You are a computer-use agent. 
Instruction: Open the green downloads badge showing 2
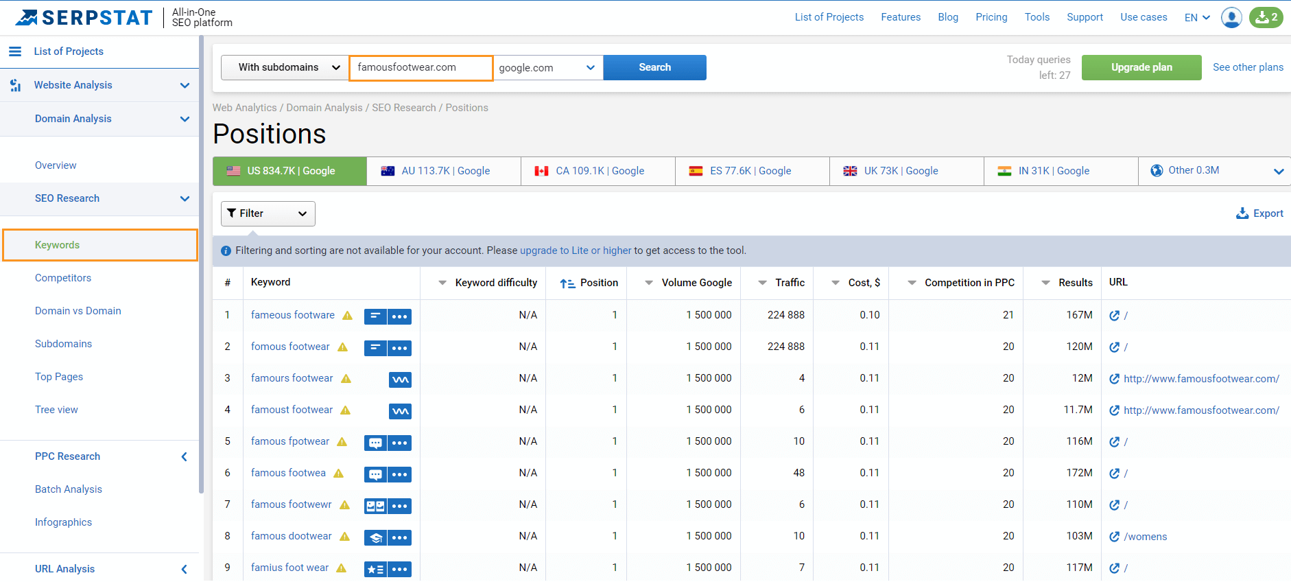tap(1266, 17)
